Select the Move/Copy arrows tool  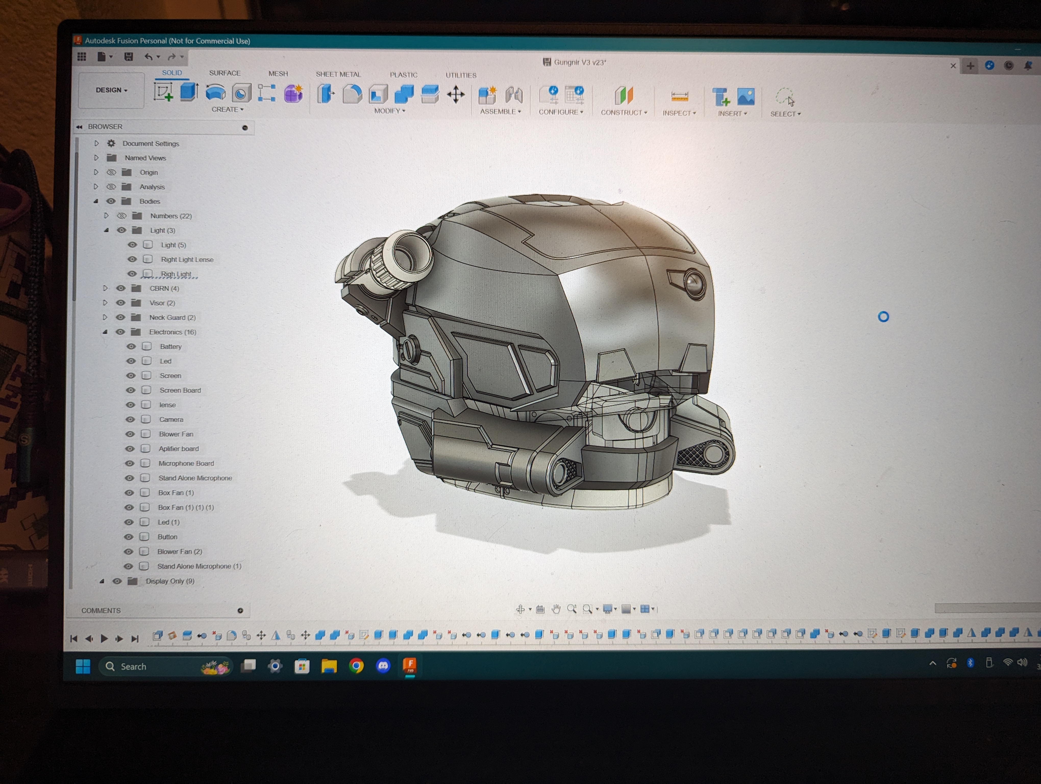[455, 95]
